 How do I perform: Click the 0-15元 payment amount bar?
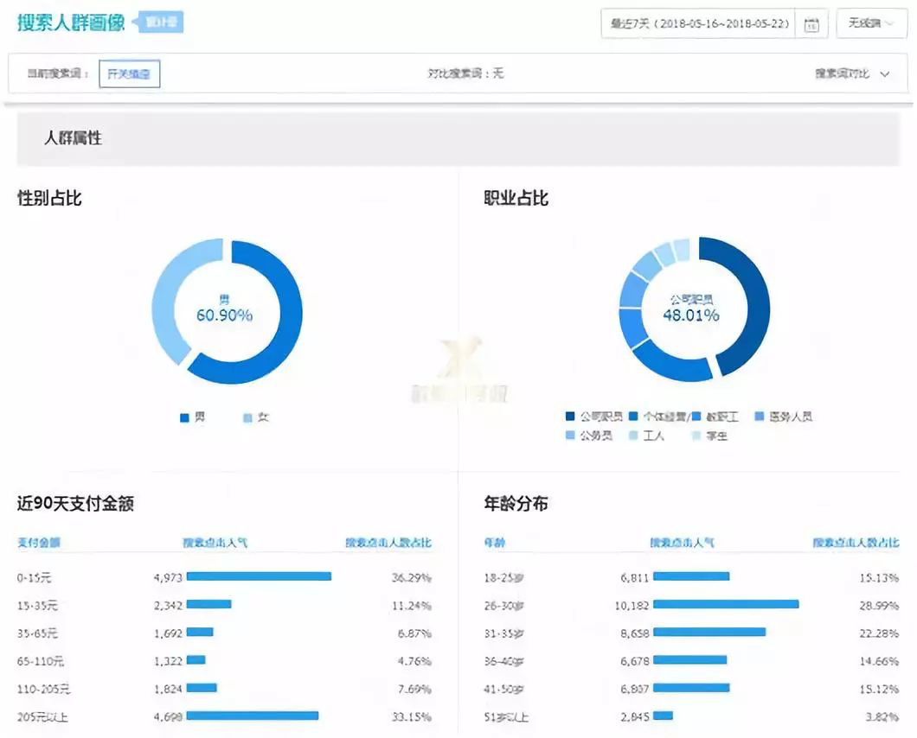point(259,576)
